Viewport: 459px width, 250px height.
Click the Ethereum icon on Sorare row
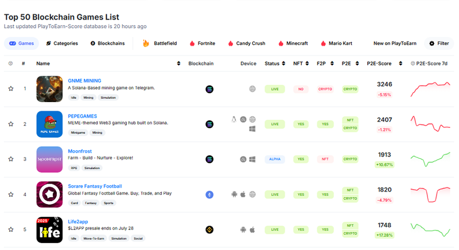(x=209, y=194)
